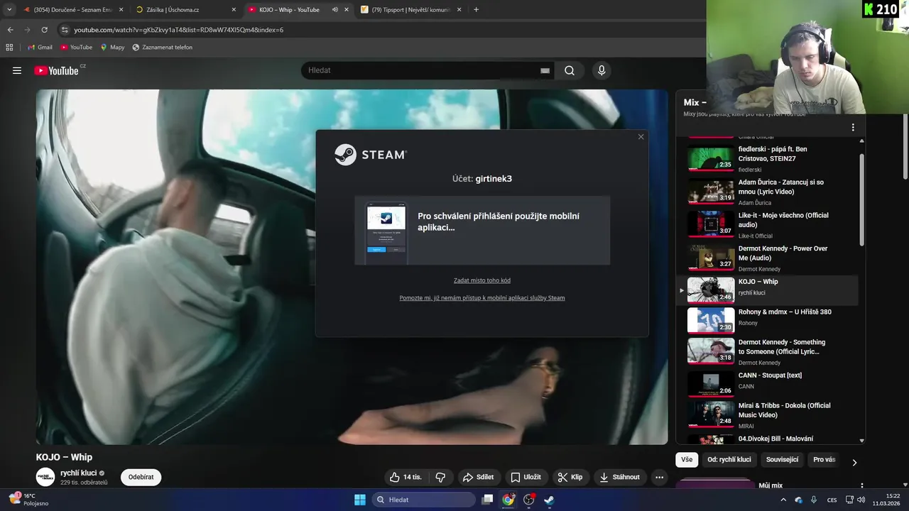Viewport: 909px width, 511px height.
Task: Open a new browser tab
Action: click(x=476, y=10)
